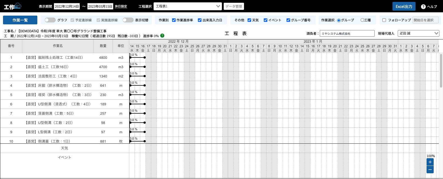
Task: Select the 工種 radio button
Action: tap(362, 20)
